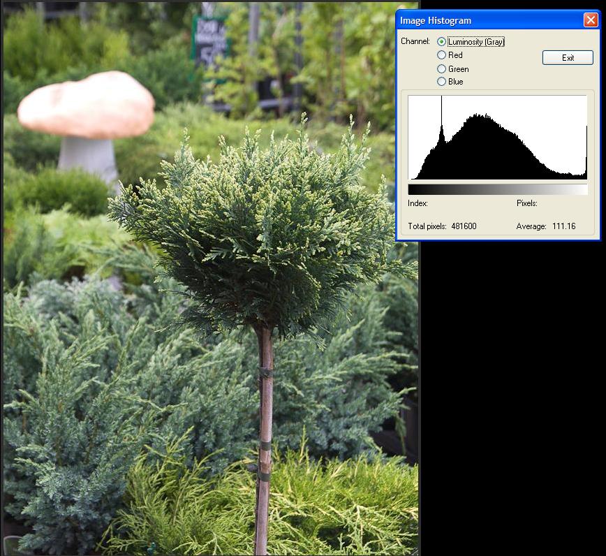Click the histogram graph area
606x556 pixels.
coord(497,138)
